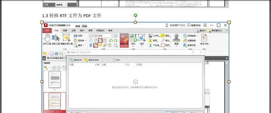The image size is (271, 113).
Task: Click Sign Document (签名文档)
Action: (x=204, y=40)
